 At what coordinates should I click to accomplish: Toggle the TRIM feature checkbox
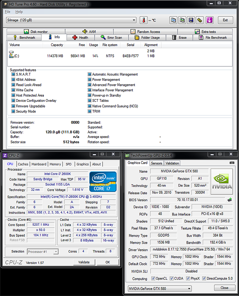click(x=90, y=111)
